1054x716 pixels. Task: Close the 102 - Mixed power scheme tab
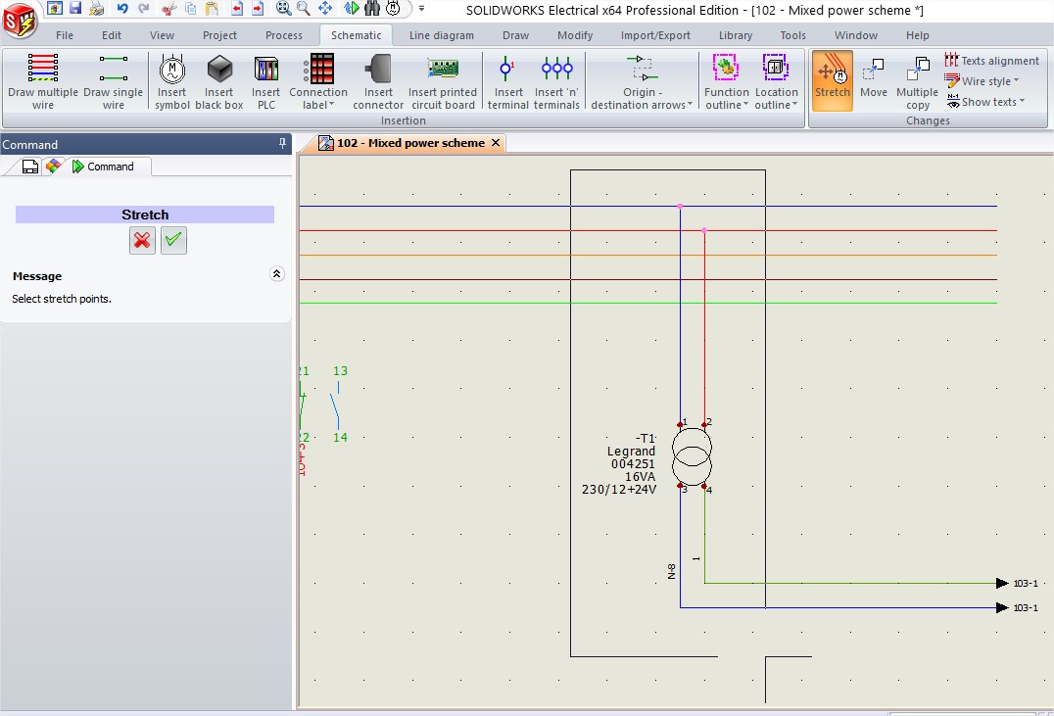(x=496, y=143)
